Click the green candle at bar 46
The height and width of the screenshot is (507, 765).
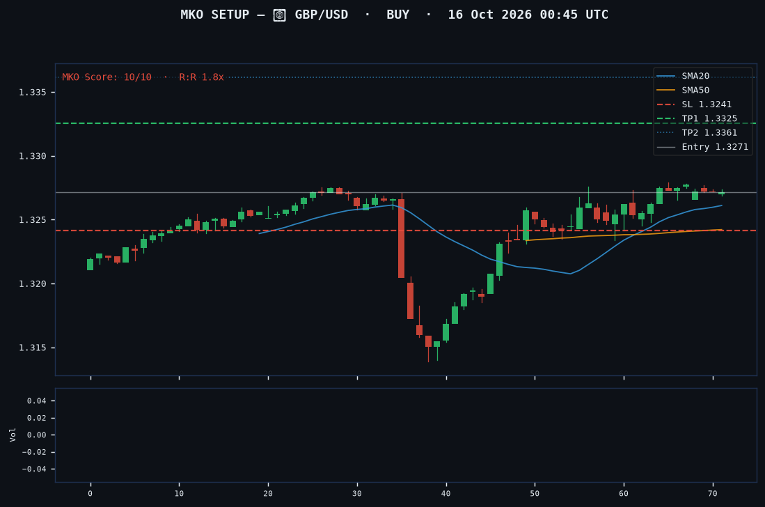point(499,260)
